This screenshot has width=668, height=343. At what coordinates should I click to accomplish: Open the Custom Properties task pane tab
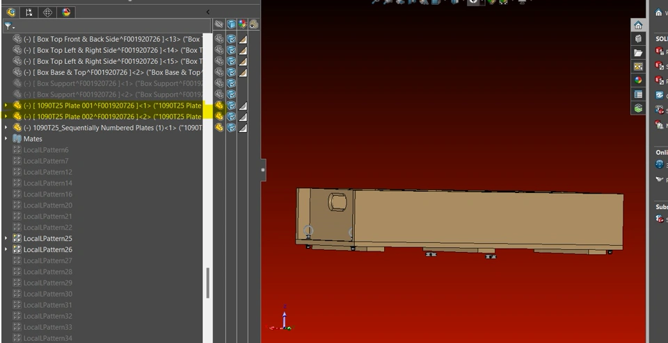tap(638, 94)
